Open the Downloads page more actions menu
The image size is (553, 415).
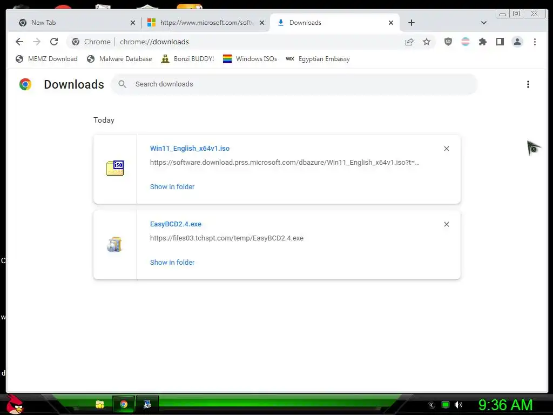528,84
